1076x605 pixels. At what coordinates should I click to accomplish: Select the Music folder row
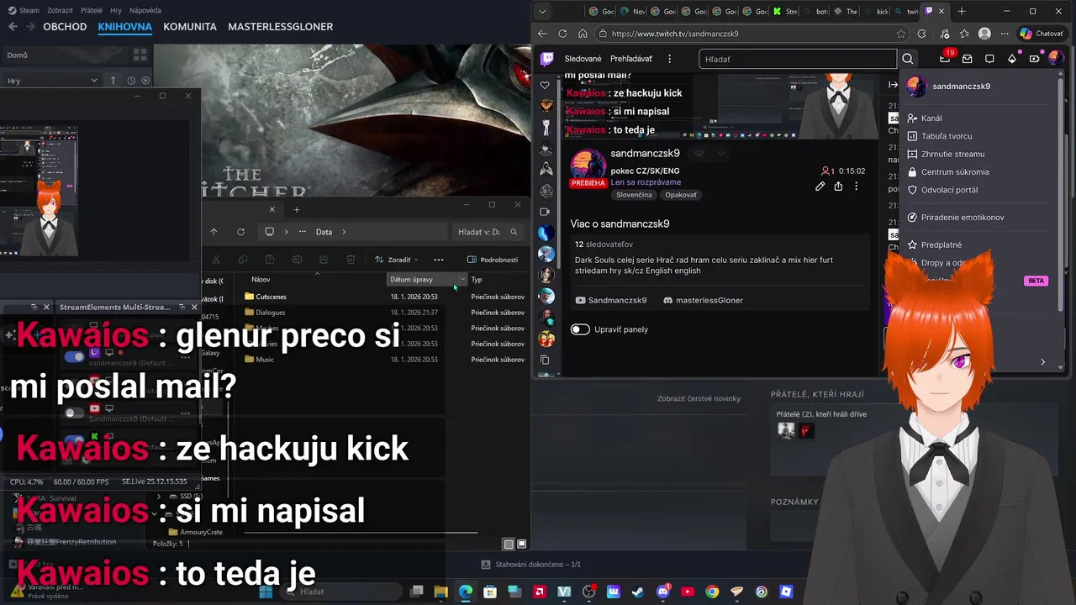click(385, 360)
